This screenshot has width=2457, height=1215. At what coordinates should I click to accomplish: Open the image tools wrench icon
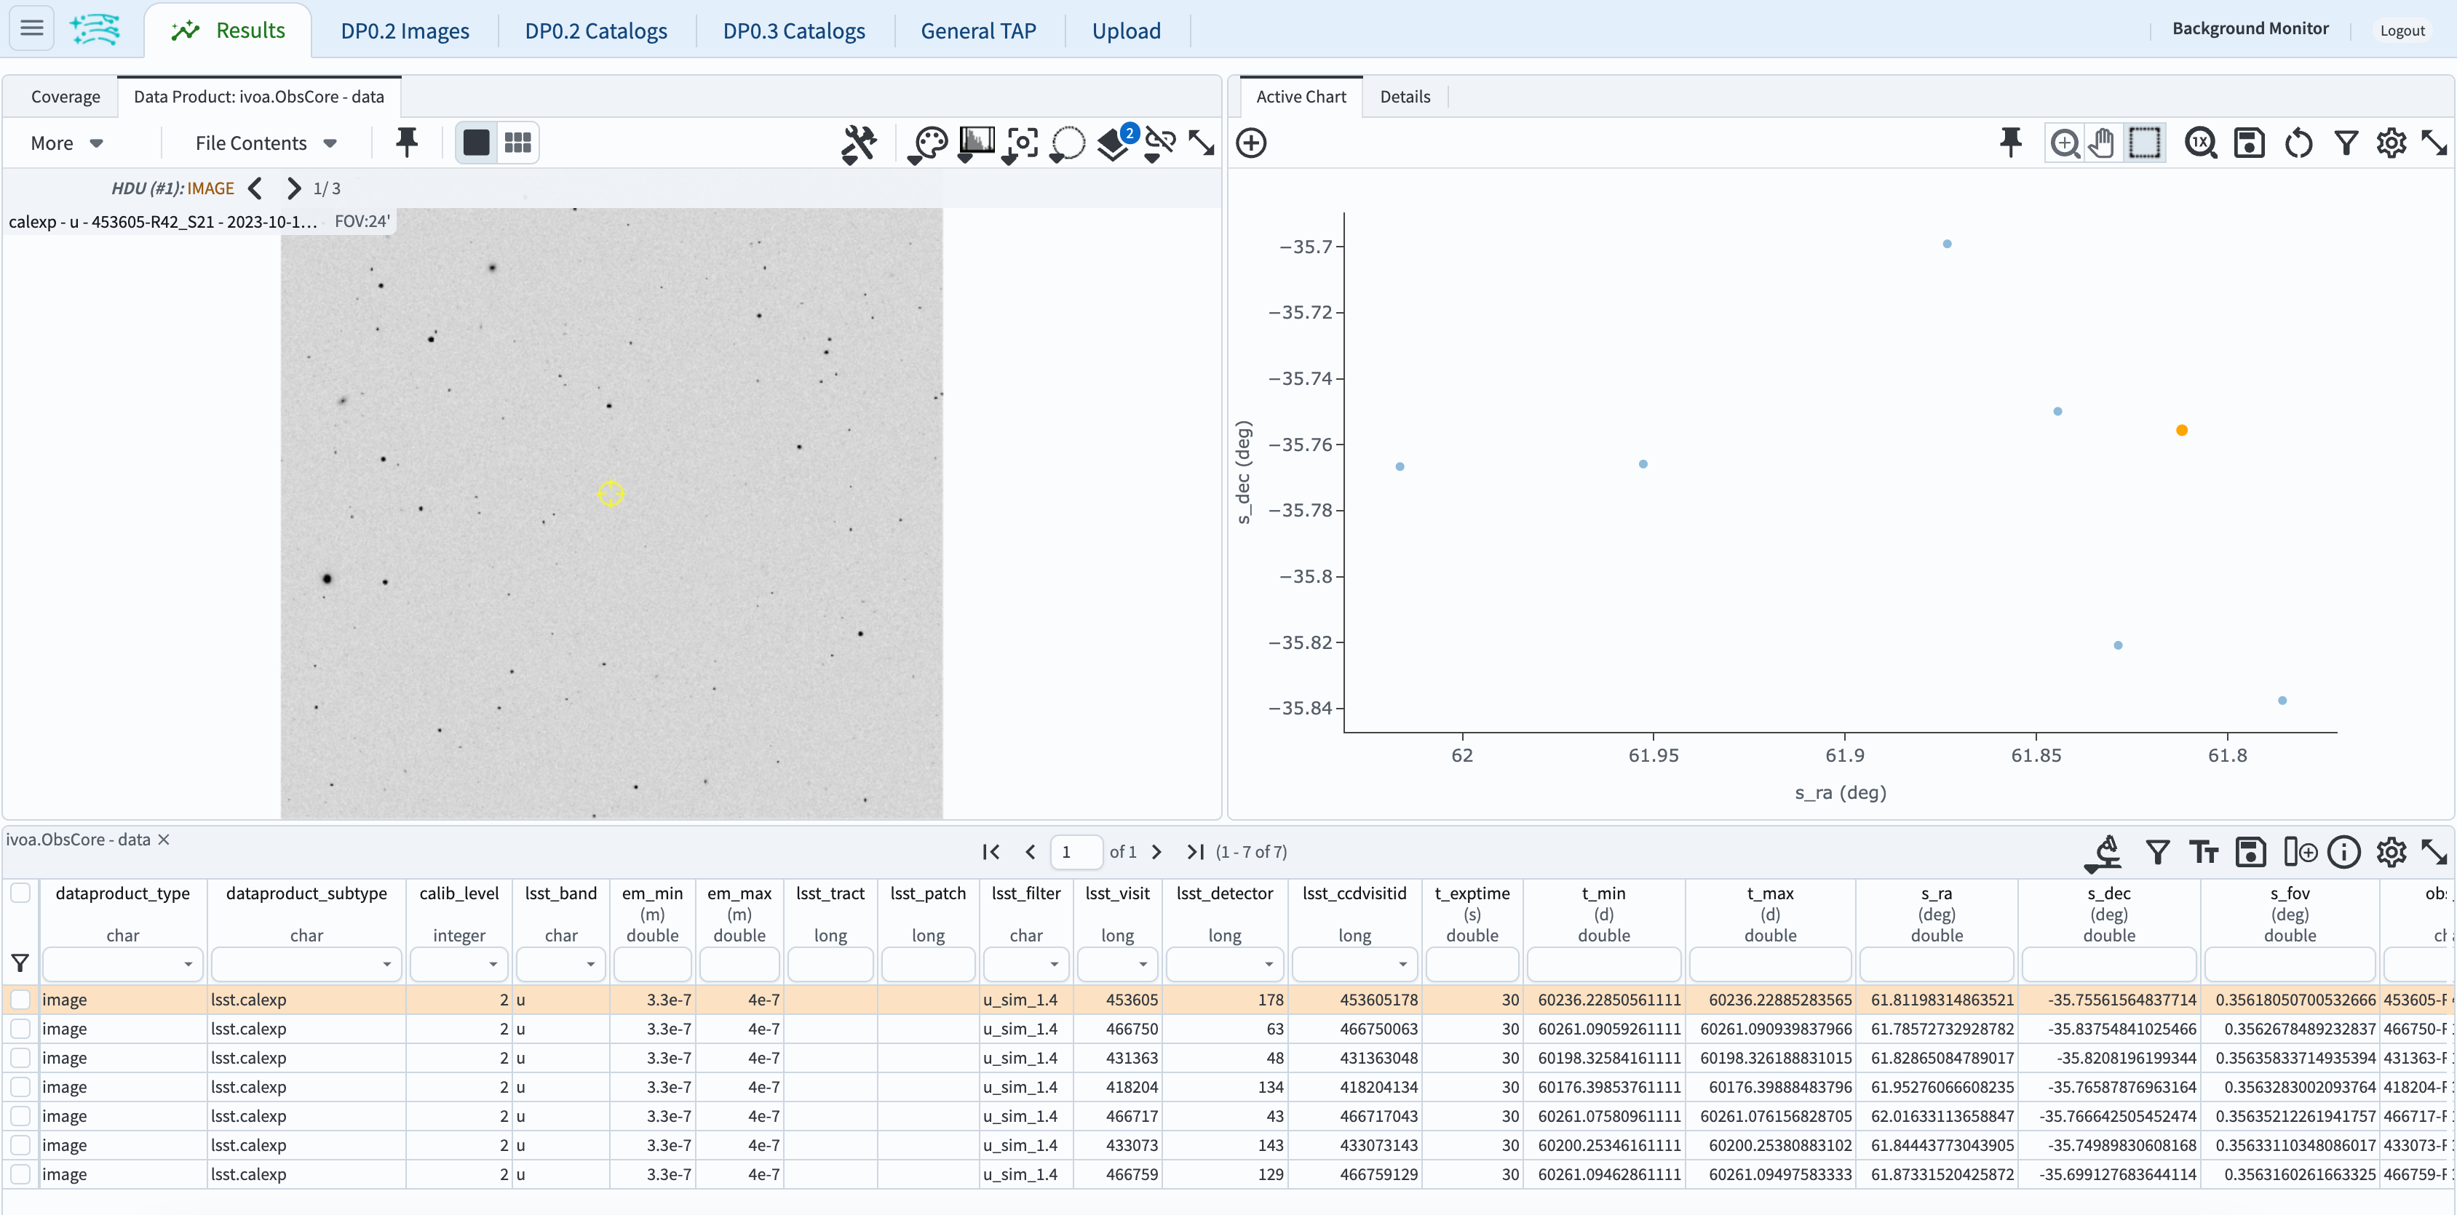coord(859,144)
